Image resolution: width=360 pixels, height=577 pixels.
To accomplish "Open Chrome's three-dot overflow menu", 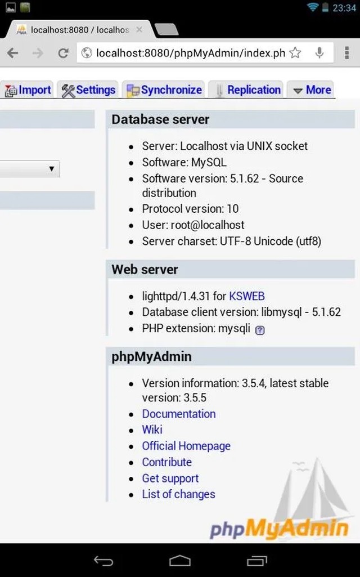I will (x=346, y=53).
